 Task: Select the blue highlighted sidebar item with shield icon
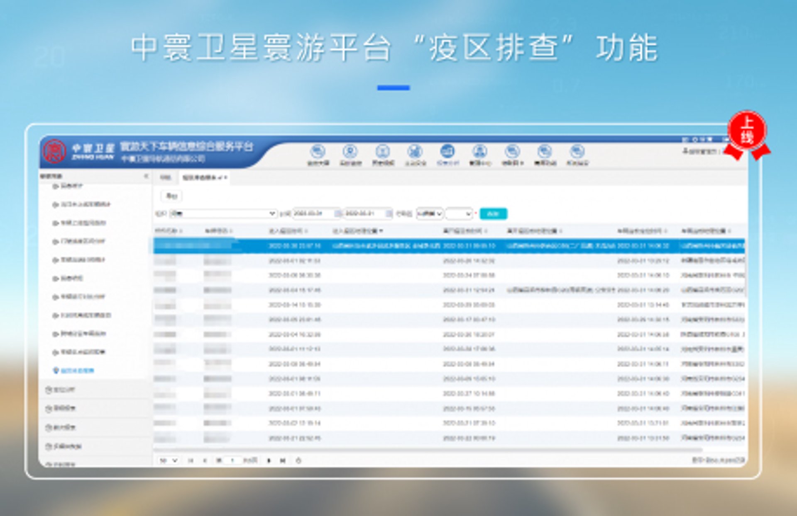(74, 371)
